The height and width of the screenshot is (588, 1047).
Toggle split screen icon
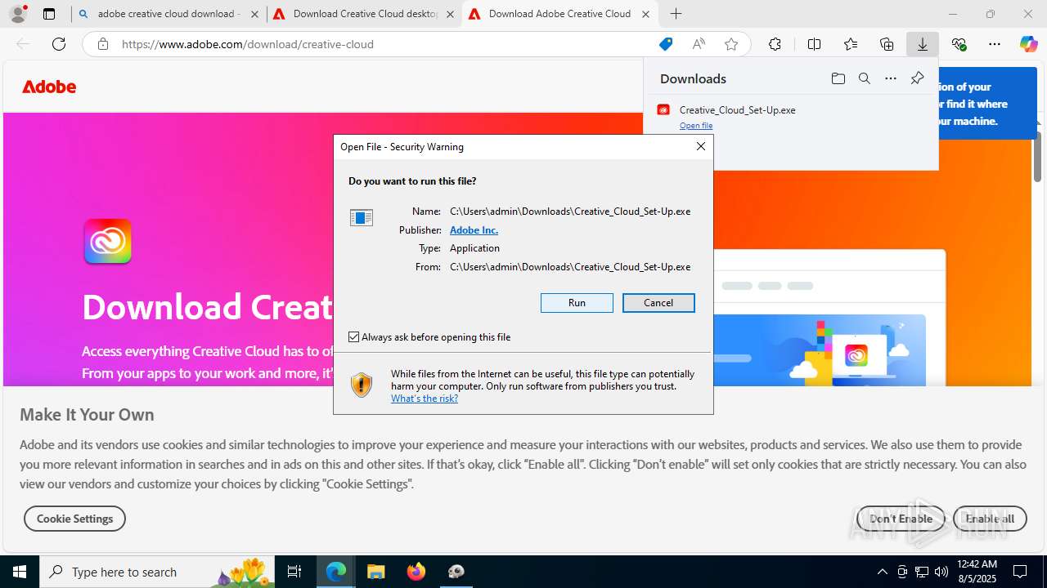(x=814, y=44)
